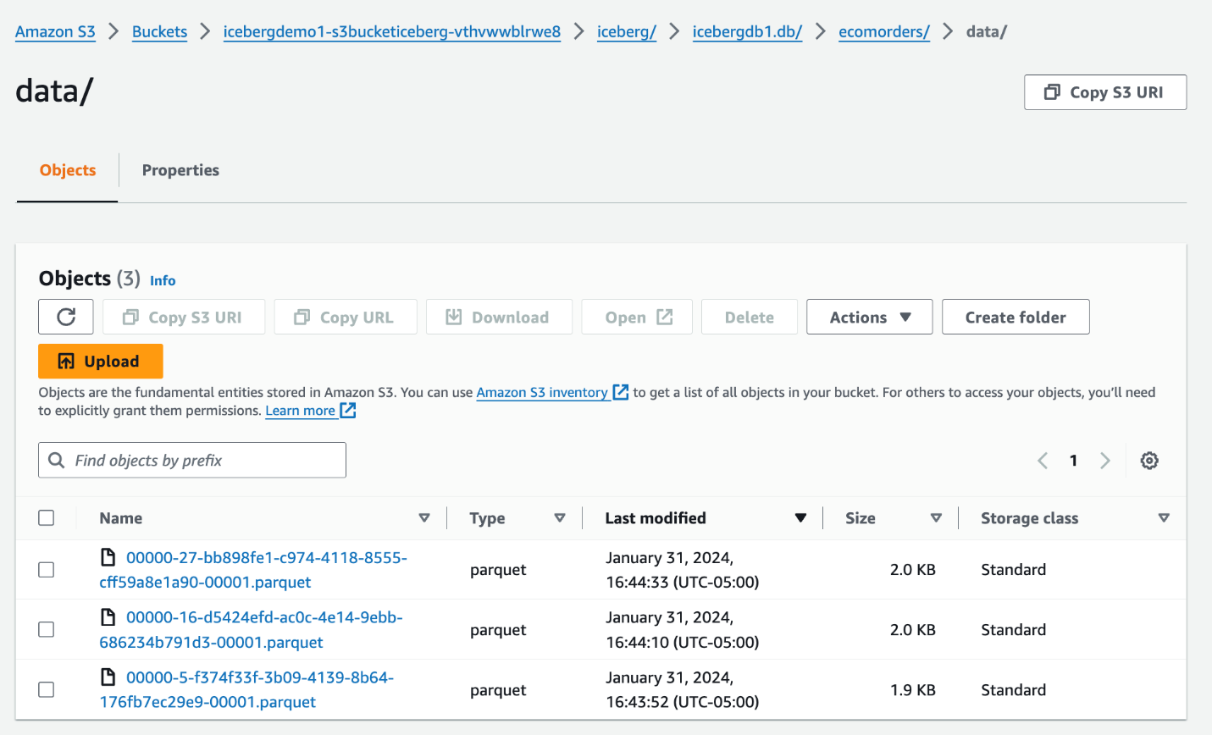The image size is (1212, 735).
Task: Open table preferences gear icon
Action: point(1149,461)
